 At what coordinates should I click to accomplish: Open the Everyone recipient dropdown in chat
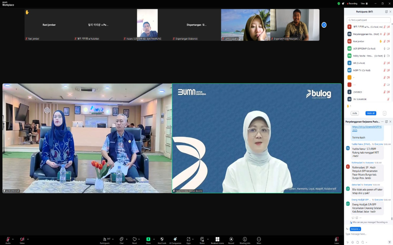(355, 229)
